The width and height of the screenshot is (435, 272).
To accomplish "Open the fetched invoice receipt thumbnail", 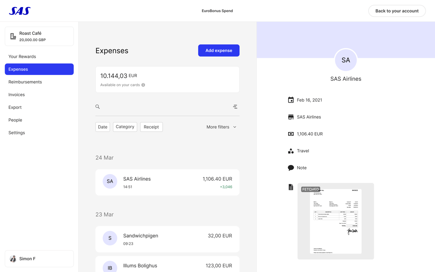I will tap(335, 221).
